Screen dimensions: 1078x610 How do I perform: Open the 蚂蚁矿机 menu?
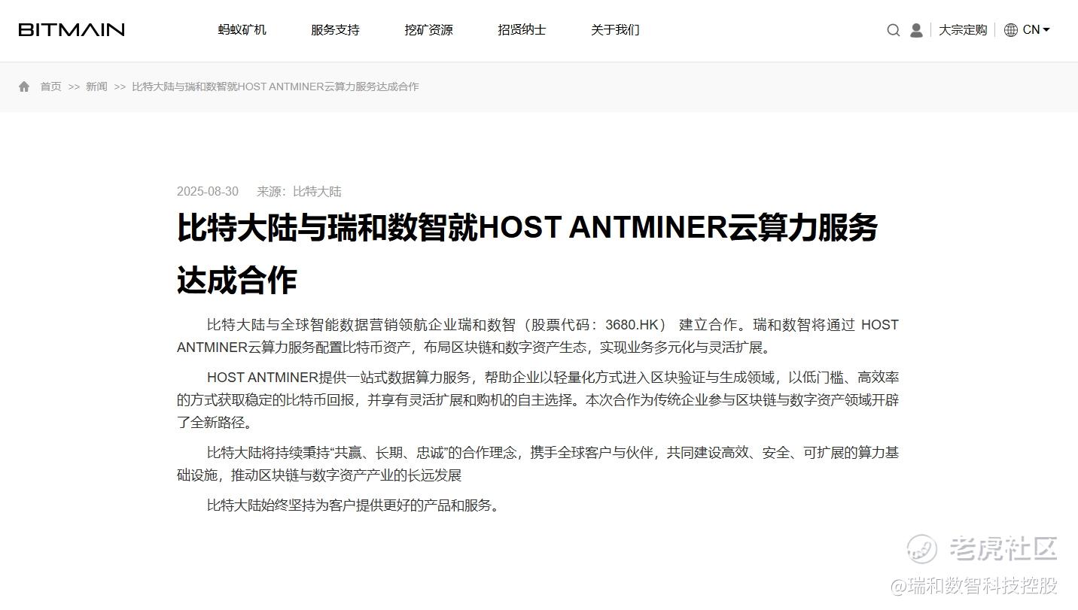click(x=242, y=30)
